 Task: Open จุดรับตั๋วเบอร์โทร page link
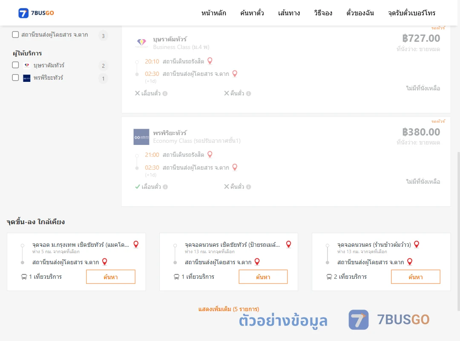(x=411, y=13)
